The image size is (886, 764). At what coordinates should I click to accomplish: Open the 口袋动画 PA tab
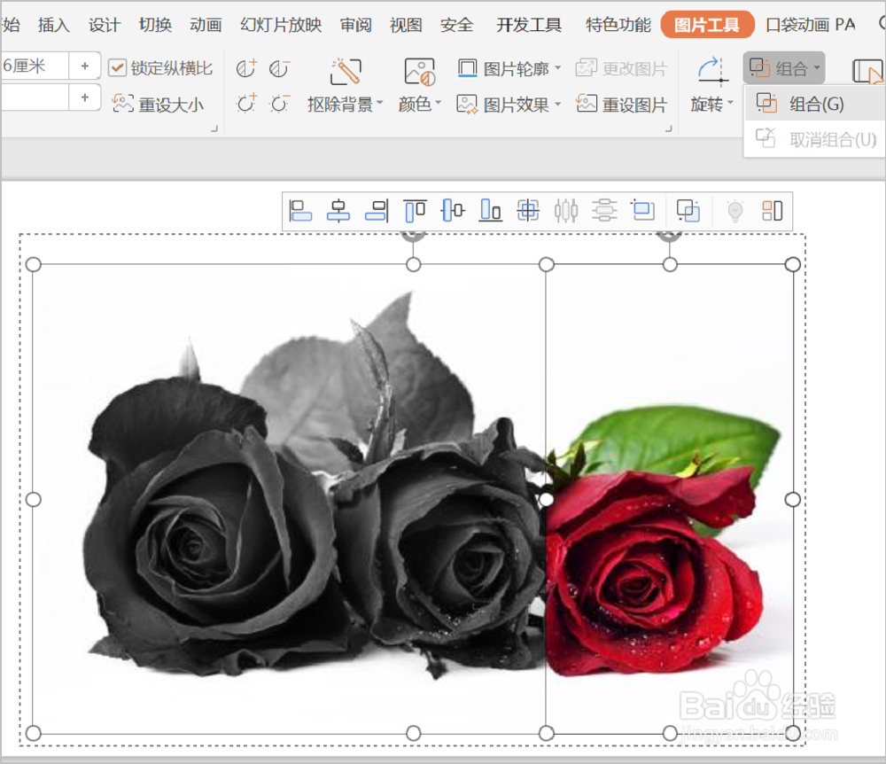[811, 25]
